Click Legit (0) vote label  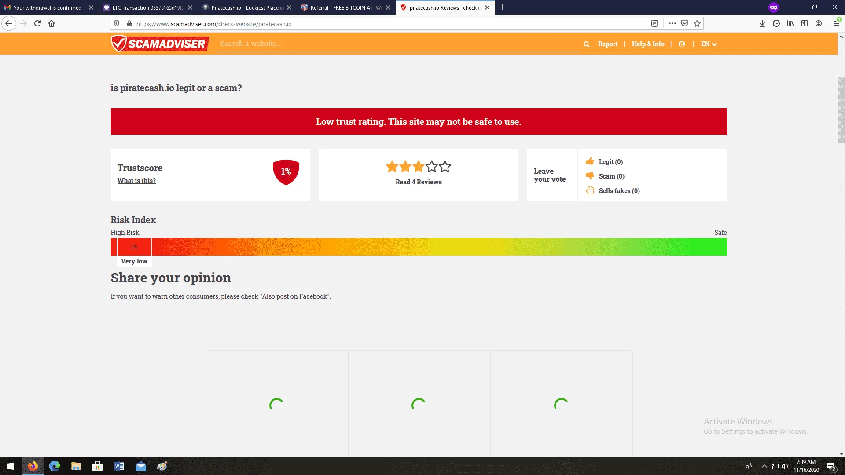coord(611,162)
